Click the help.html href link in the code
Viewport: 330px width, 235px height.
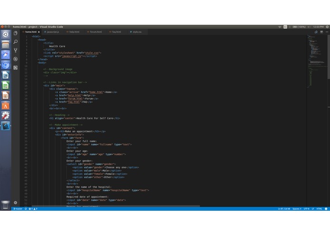(74, 96)
